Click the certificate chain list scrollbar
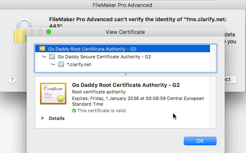 213,58
